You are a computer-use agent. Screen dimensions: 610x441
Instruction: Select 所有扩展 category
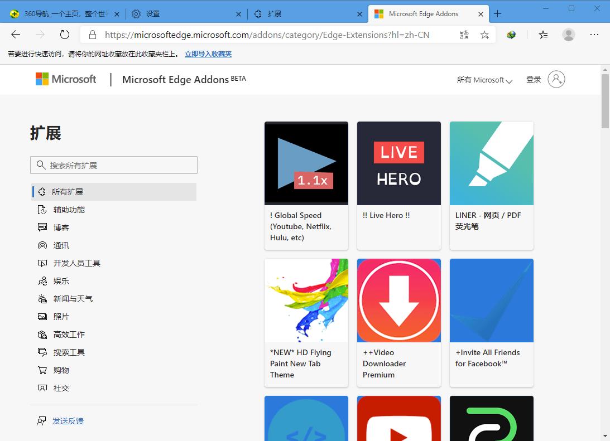(114, 192)
